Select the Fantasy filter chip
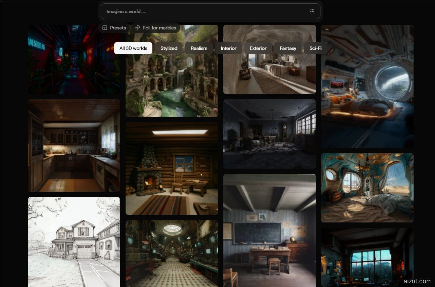 288,48
